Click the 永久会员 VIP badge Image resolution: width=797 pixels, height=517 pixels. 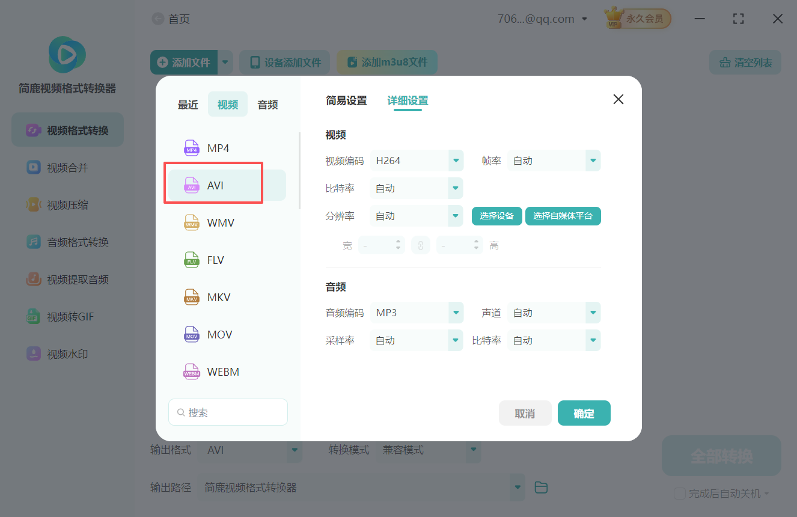(x=637, y=18)
